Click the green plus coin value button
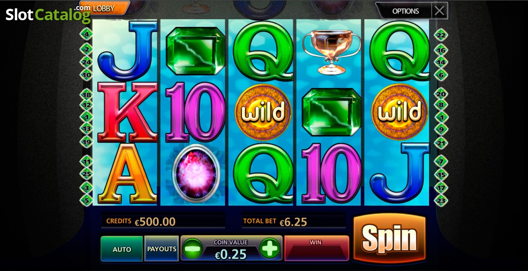The width and height of the screenshot is (528, 271). pos(270,249)
